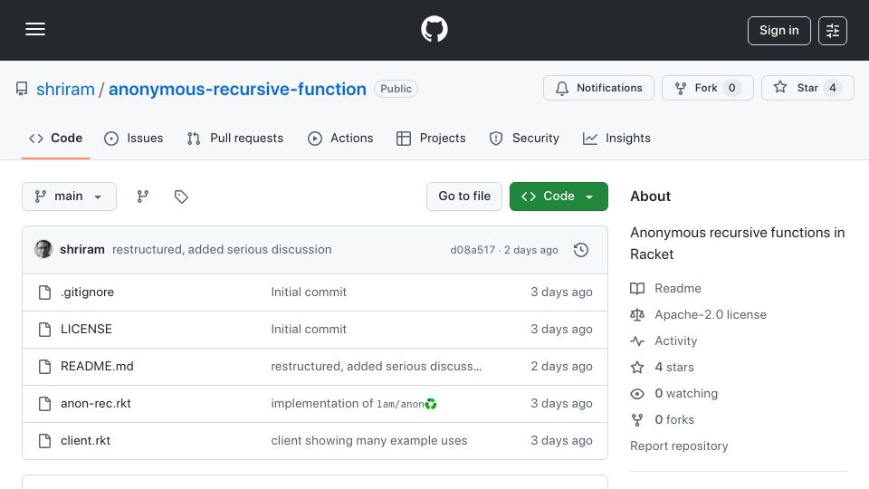
Task: Click the pulse icon next to Activity
Action: click(637, 341)
